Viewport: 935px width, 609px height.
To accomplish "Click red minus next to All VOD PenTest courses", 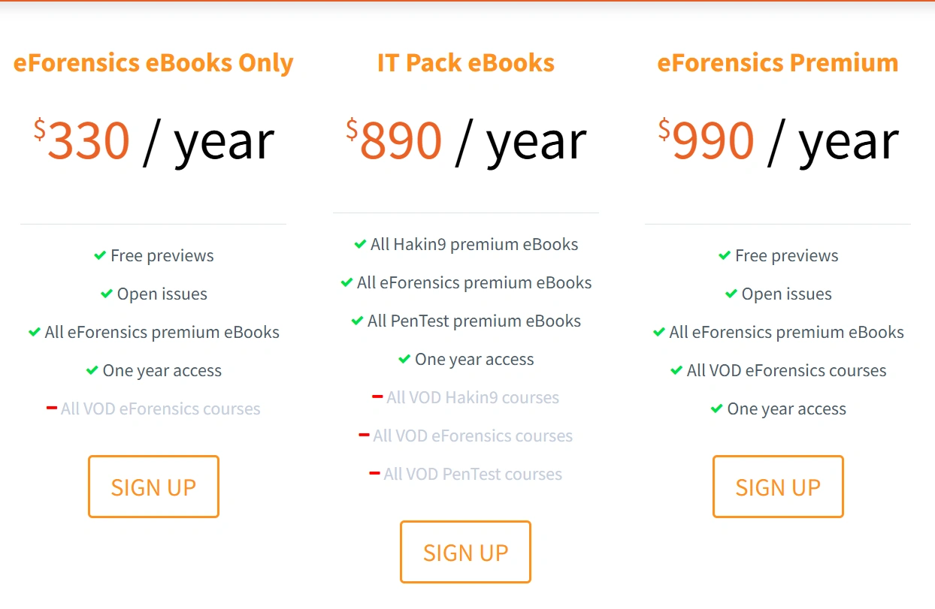I will tap(374, 473).
